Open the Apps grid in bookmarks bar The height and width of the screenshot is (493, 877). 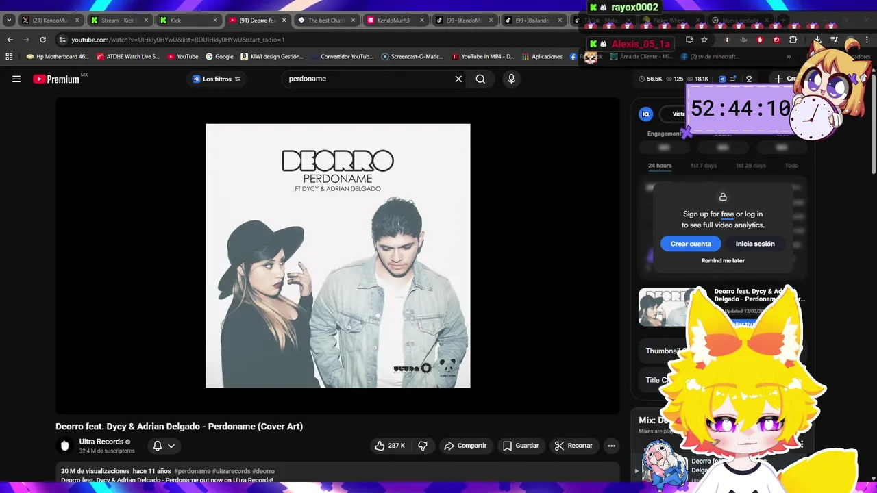pyautogui.click(x=9, y=57)
